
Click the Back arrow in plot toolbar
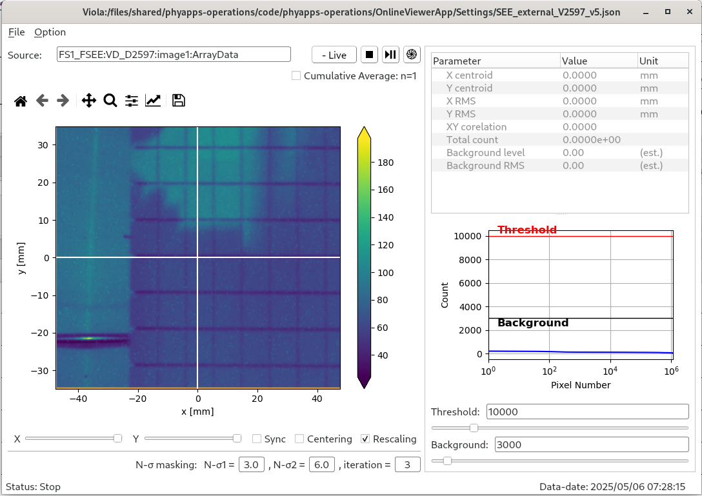tap(42, 101)
